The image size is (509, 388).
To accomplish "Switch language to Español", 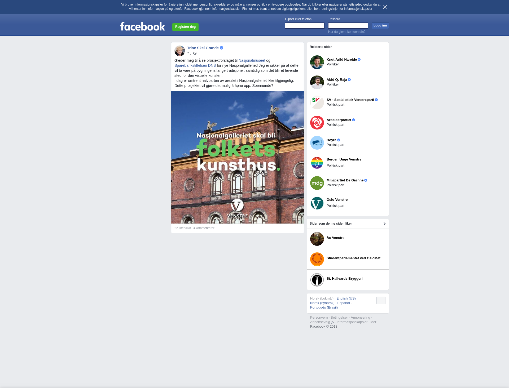I will tap(344, 303).
